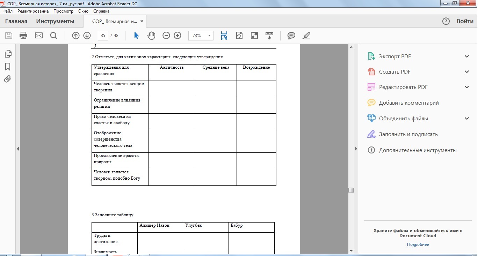The image size is (478, 256).
Task: Open Экспорт PDF tool
Action: click(395, 56)
